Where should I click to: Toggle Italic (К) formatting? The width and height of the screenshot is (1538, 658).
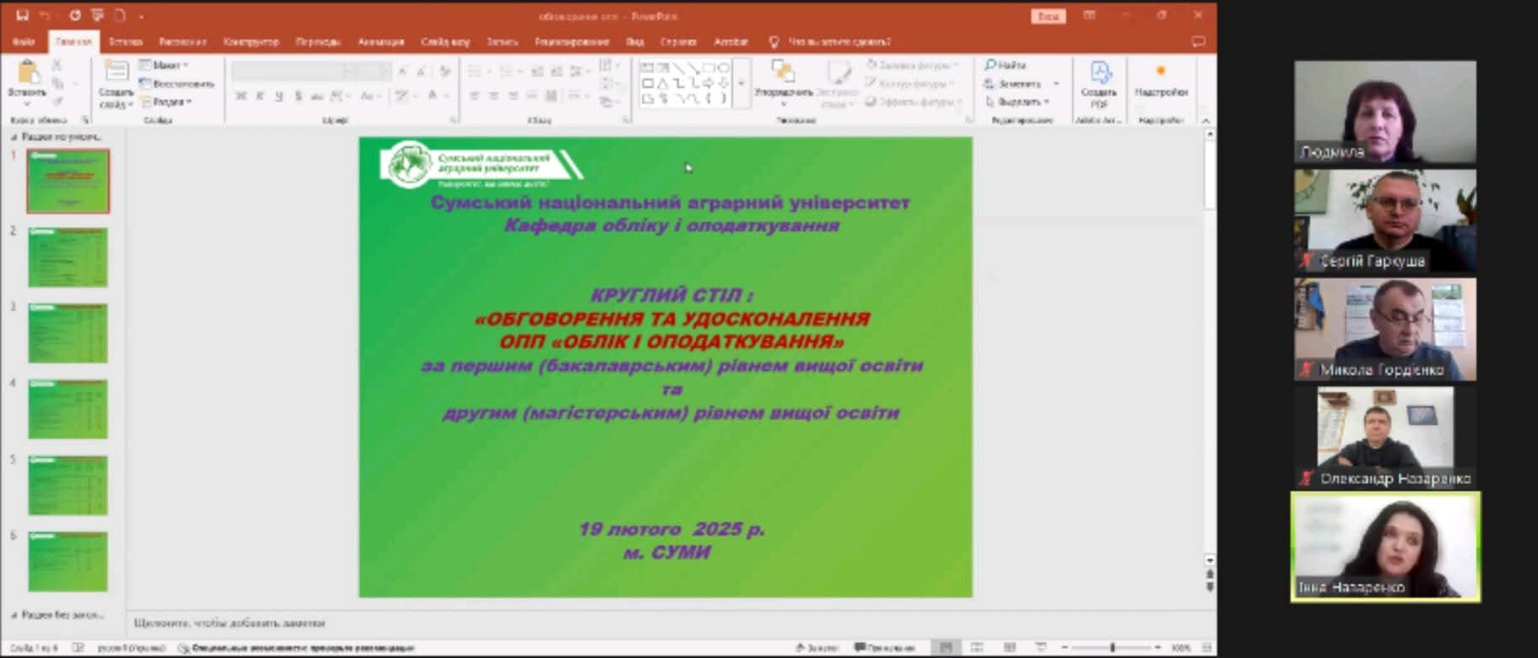click(x=260, y=96)
